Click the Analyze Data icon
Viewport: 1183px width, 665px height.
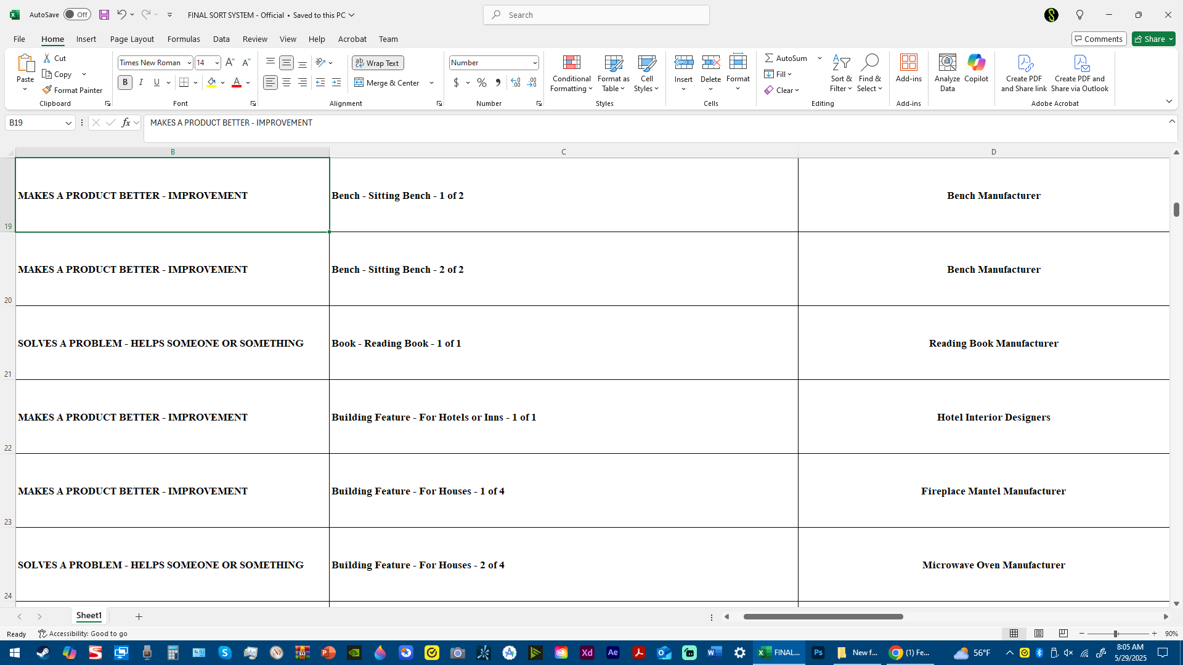(947, 63)
